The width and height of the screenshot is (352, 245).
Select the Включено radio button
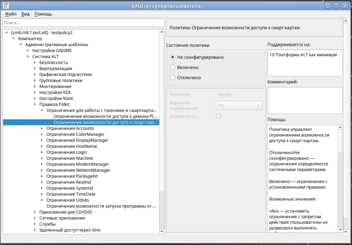[x=173, y=67]
